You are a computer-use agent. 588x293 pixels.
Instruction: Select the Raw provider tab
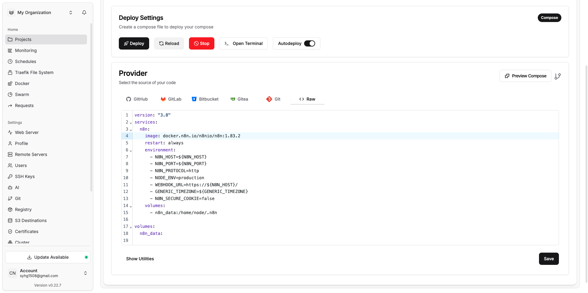(307, 99)
